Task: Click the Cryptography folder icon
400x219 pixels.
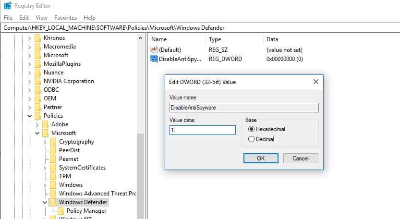Action: point(53,142)
